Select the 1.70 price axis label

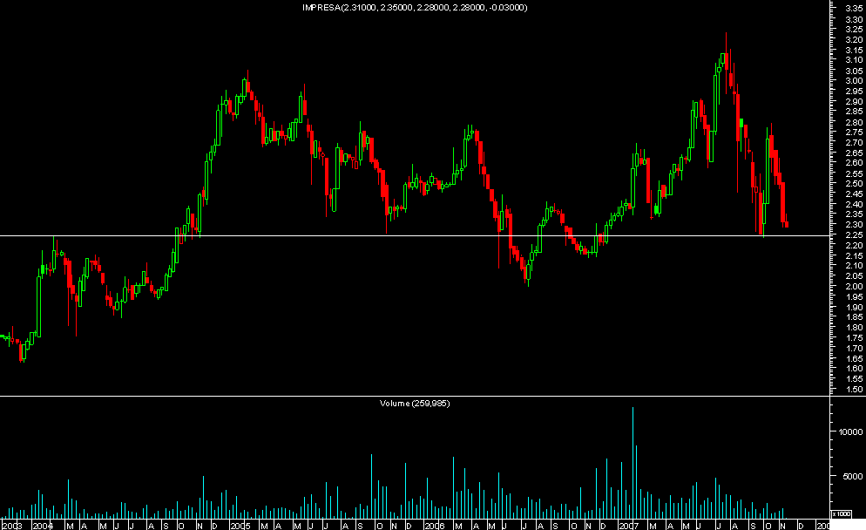pos(854,348)
